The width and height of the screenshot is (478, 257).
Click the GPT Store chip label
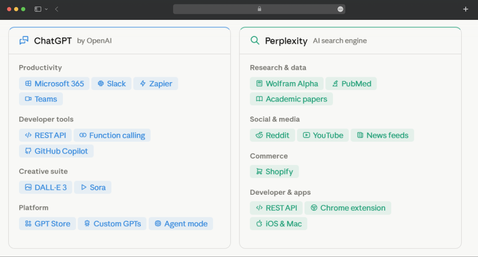(52, 224)
